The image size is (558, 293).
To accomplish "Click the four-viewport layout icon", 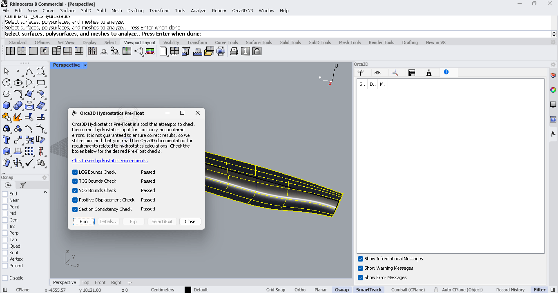I will [x=22, y=51].
